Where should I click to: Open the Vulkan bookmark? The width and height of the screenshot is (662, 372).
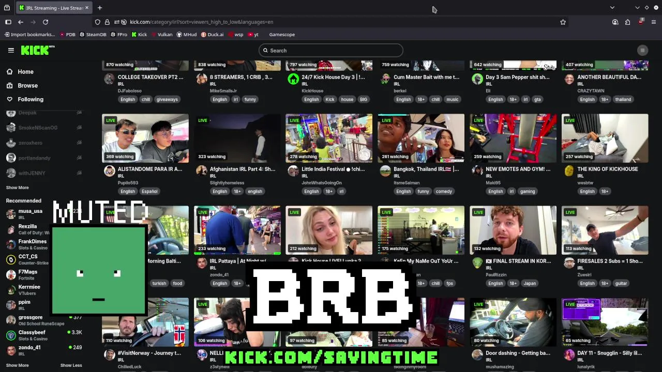[x=161, y=35]
